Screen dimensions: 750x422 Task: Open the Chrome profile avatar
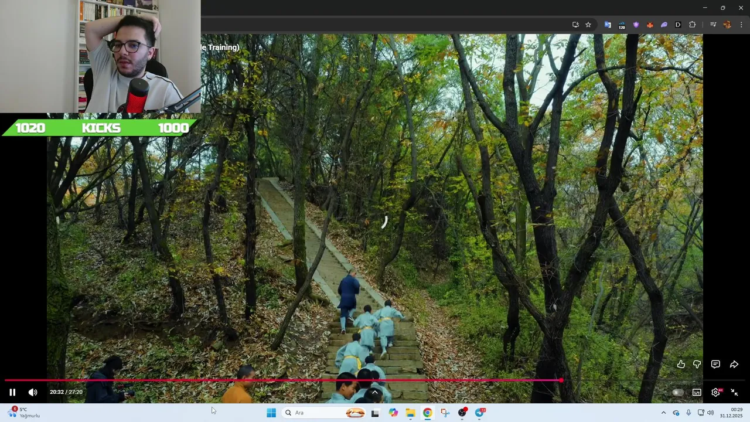tap(727, 25)
